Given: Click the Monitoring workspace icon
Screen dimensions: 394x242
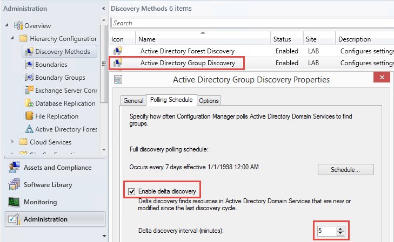Looking at the screenshot, I should pyautogui.click(x=14, y=202).
